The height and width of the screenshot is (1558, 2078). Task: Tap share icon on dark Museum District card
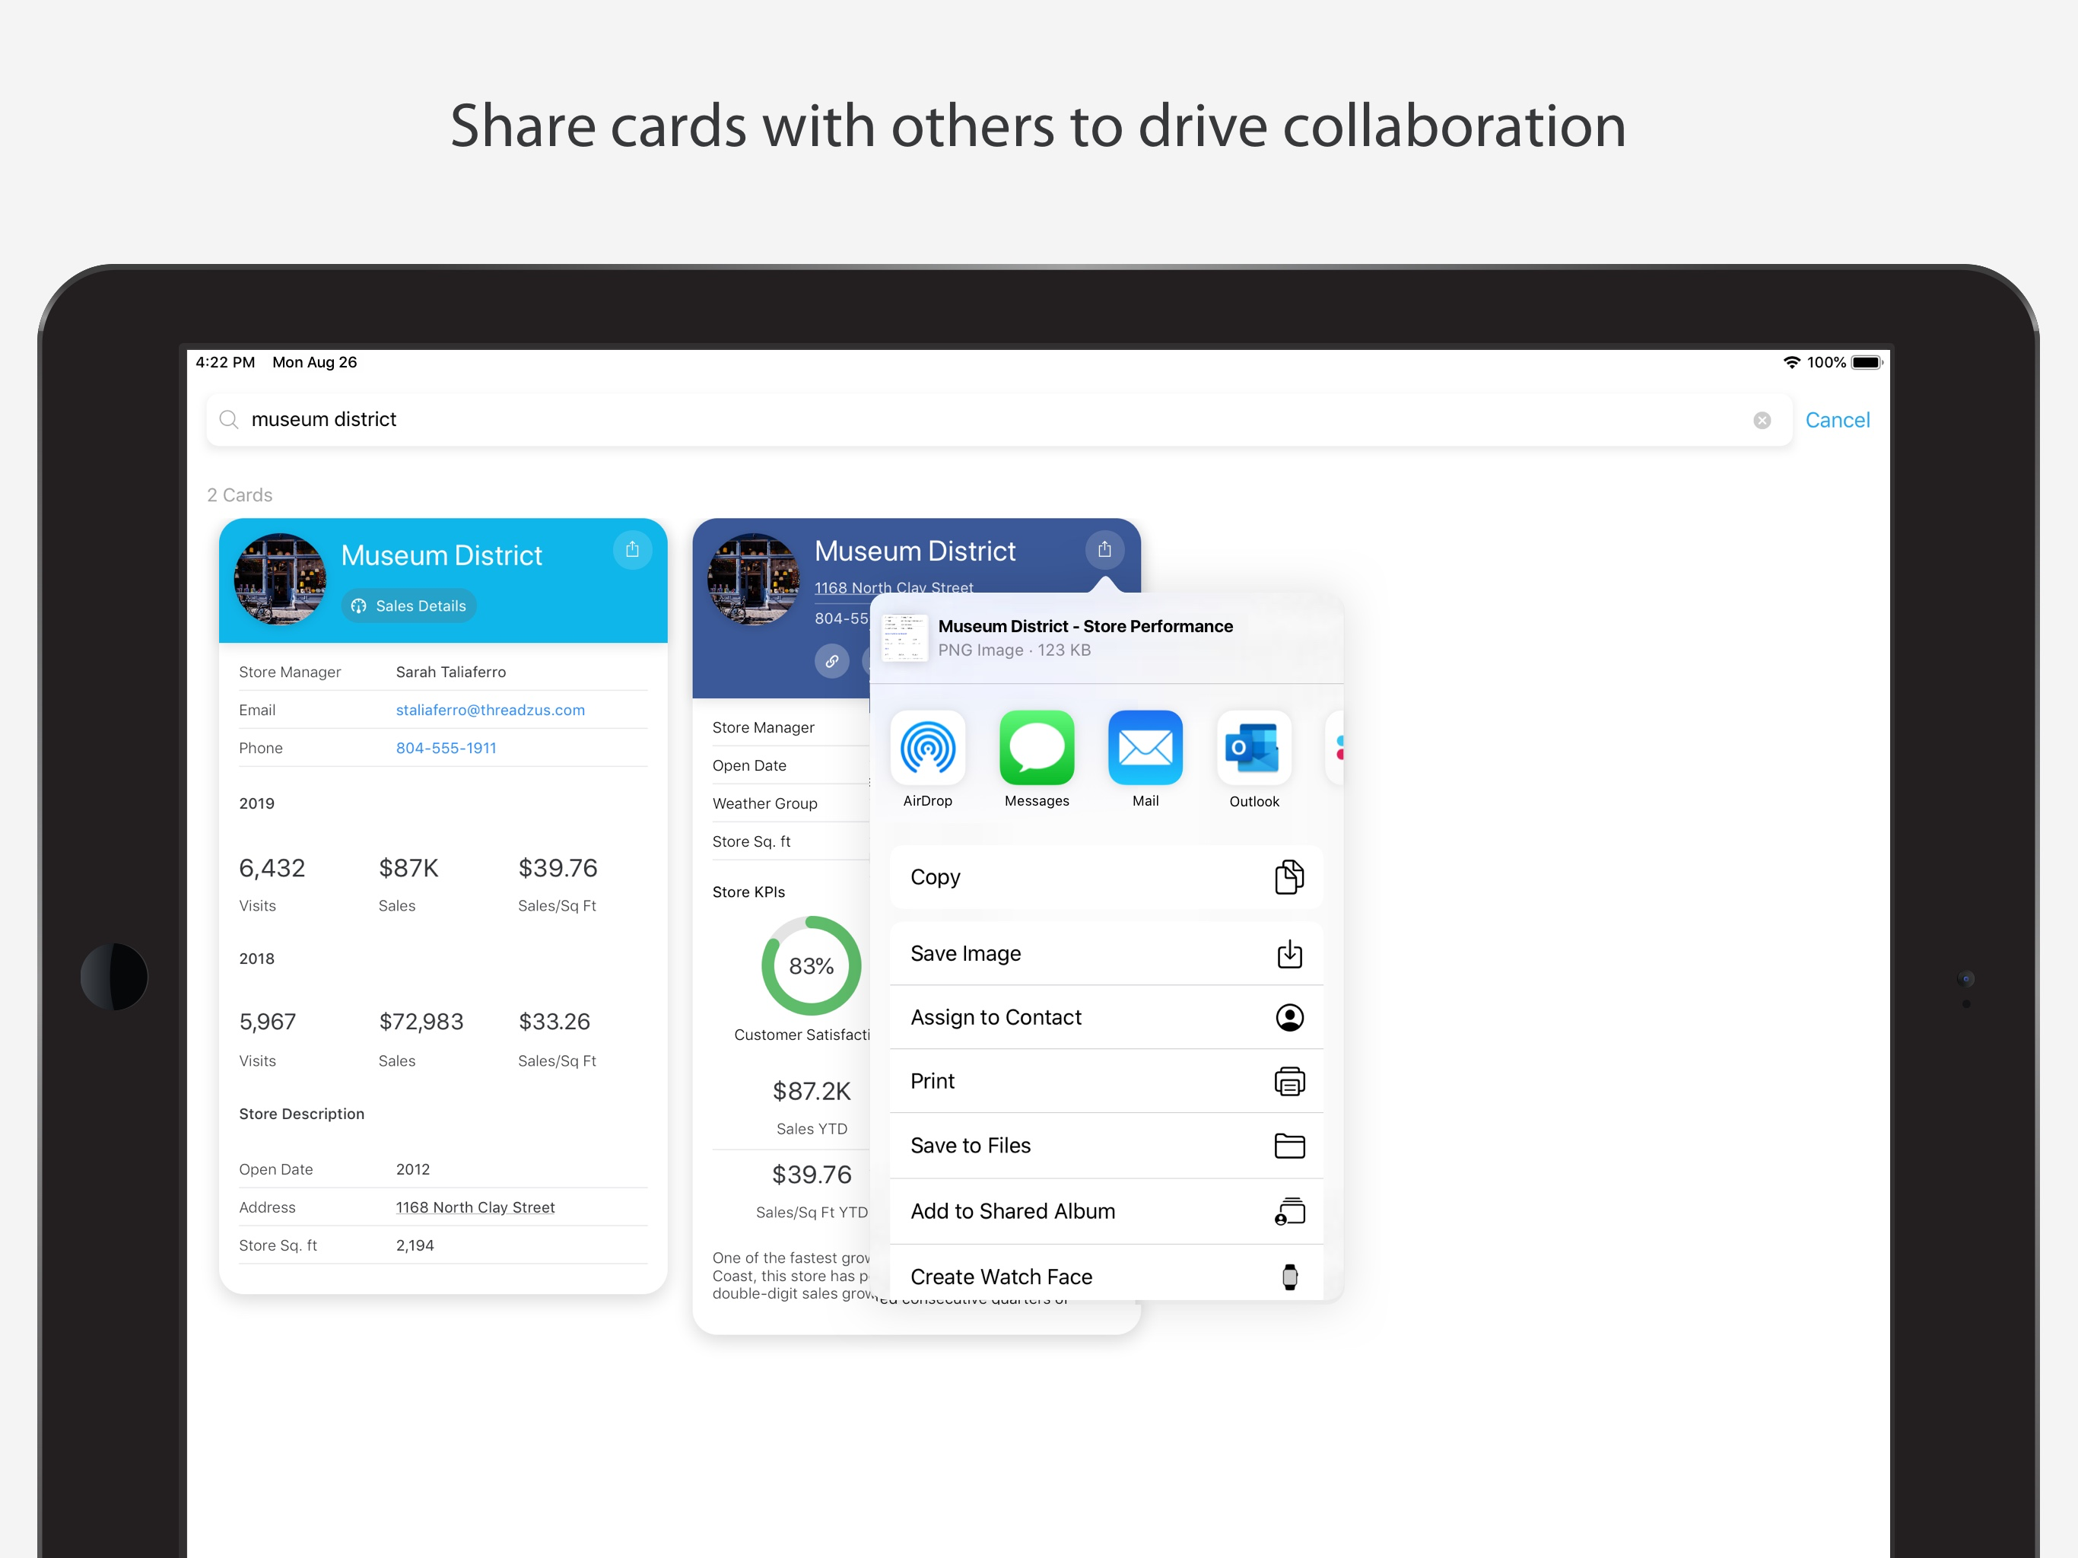pyautogui.click(x=1104, y=550)
